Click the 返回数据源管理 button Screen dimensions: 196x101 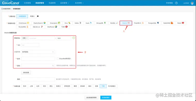(91, 97)
